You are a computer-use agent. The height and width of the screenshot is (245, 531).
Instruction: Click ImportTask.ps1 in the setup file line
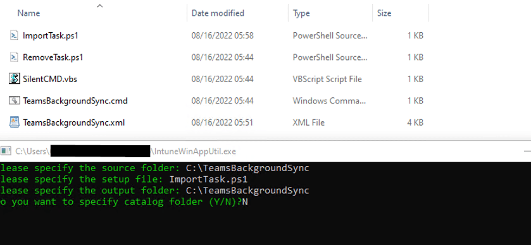tap(208, 179)
